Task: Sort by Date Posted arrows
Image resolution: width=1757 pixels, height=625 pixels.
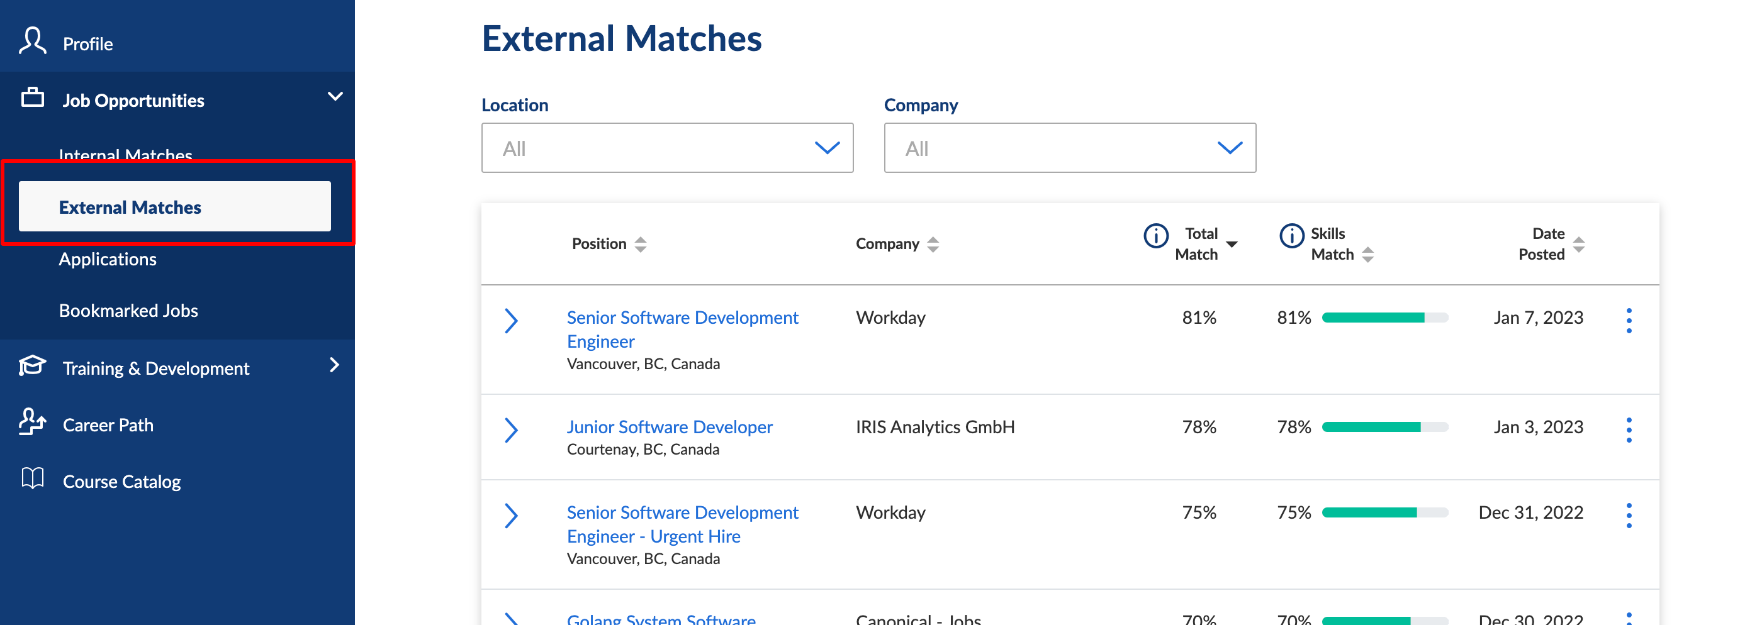Action: [1578, 245]
